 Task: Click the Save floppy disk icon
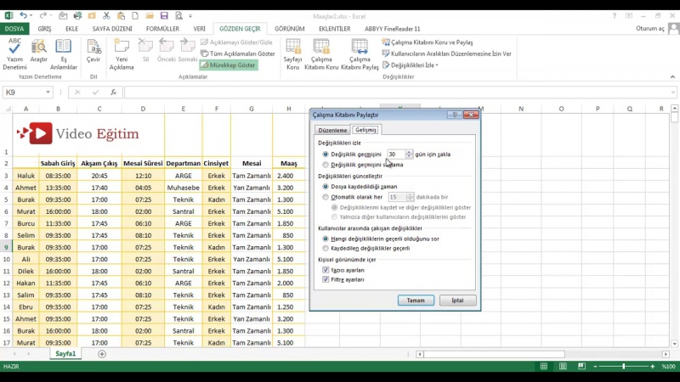click(x=164, y=16)
